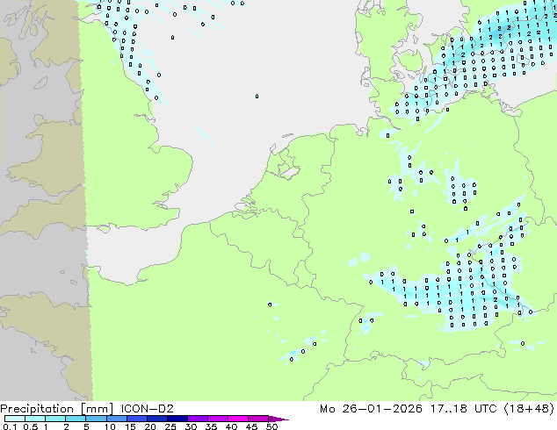
Task: Click the '50' legend scale value
Action: pos(271,426)
